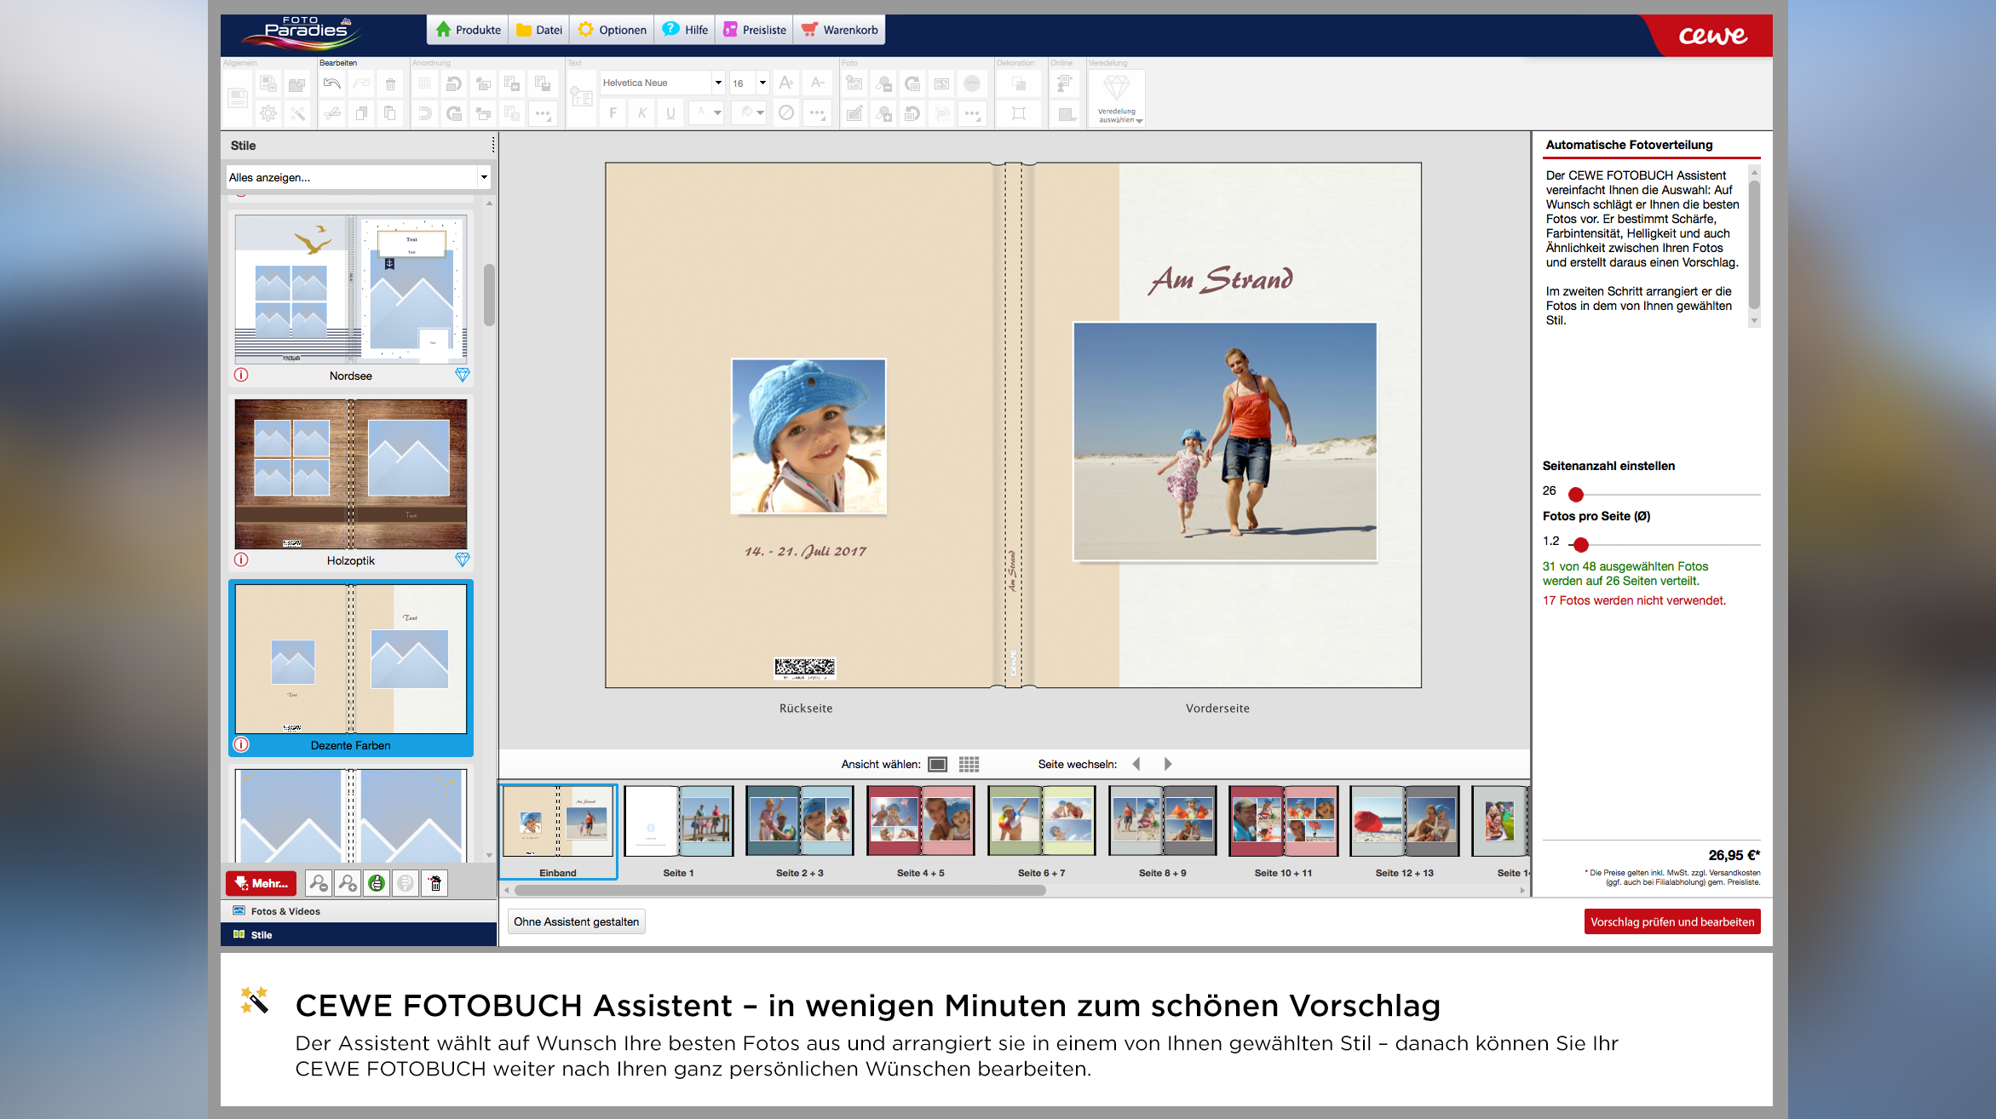Expand the font size 16 dropdown
Screen dimensions: 1996x1119
tap(762, 83)
